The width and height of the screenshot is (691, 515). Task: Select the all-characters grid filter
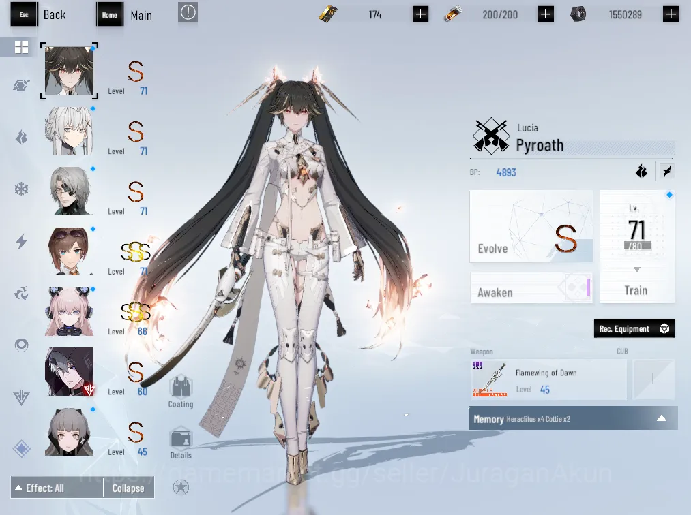pos(20,47)
